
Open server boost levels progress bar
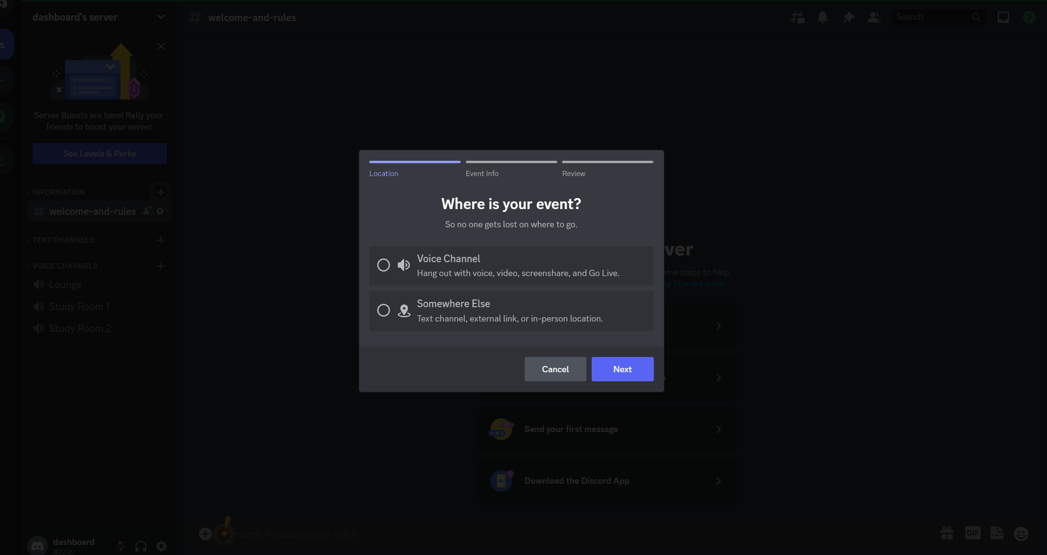coord(99,153)
